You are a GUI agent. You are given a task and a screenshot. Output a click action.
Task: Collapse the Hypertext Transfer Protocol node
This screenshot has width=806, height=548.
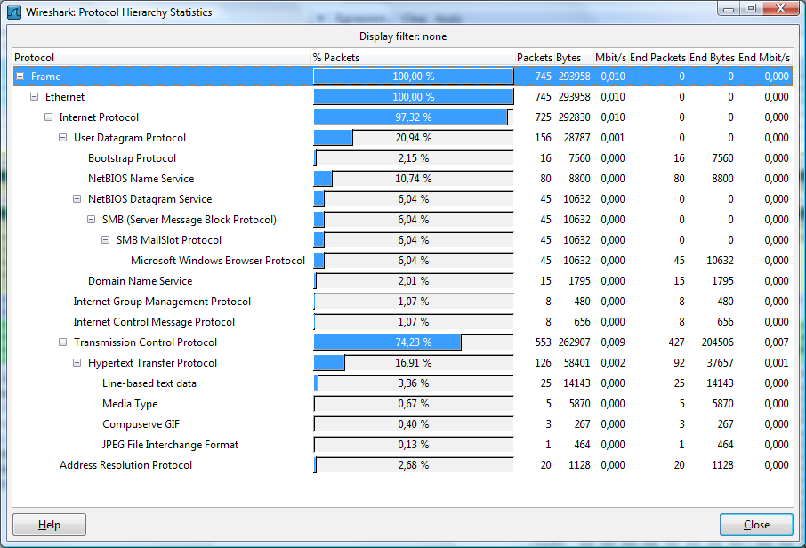click(x=77, y=363)
